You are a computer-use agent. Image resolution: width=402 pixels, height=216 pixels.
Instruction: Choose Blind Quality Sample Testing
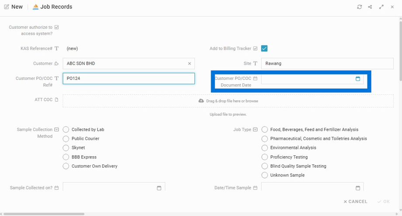[x=265, y=166]
